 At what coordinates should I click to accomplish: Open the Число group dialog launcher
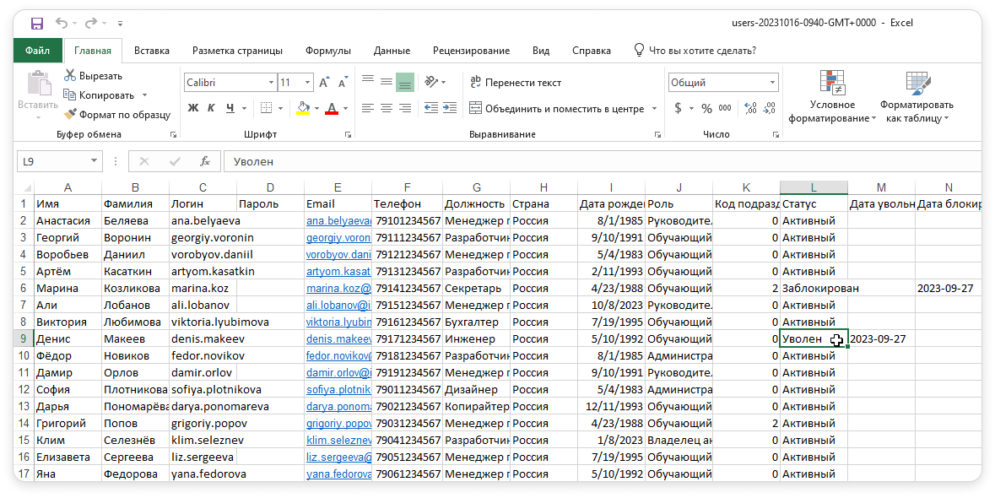[x=776, y=134]
